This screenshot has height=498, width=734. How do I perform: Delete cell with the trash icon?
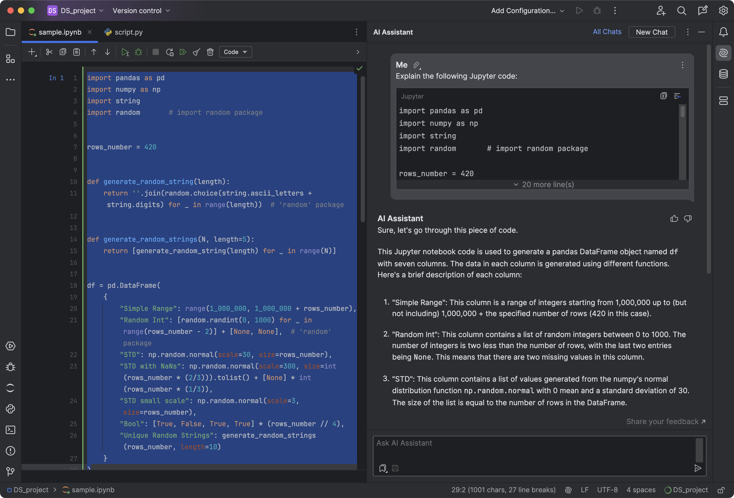tap(210, 52)
